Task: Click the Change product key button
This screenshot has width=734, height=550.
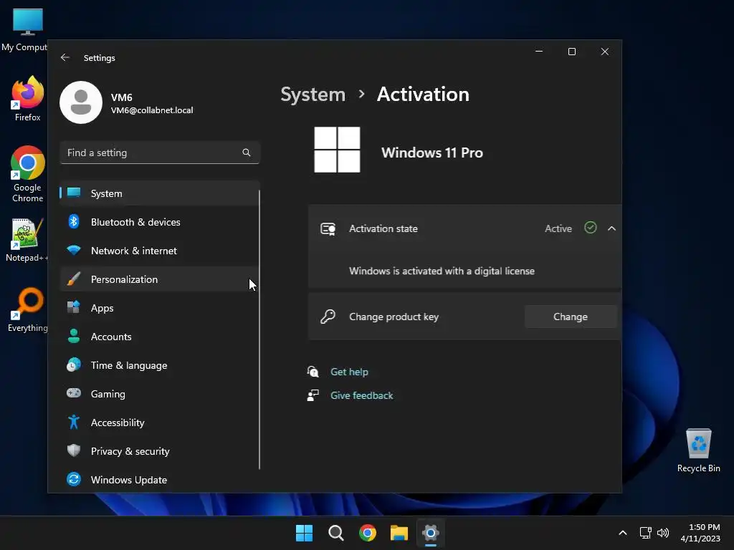Action: tap(570, 317)
